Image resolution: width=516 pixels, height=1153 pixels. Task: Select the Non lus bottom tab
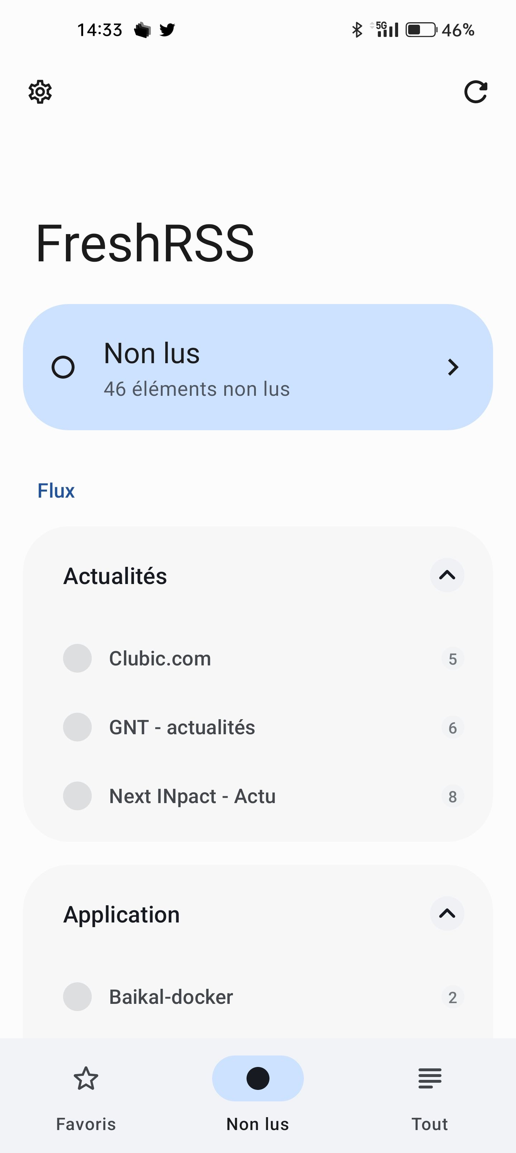click(x=258, y=1092)
